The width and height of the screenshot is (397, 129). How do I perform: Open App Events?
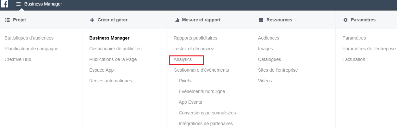[190, 102]
